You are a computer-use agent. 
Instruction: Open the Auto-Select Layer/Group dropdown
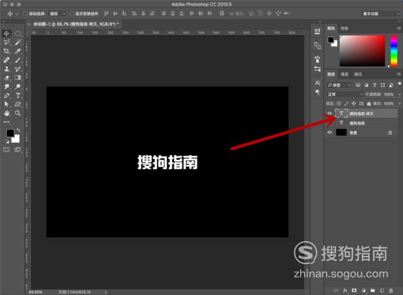(x=58, y=14)
